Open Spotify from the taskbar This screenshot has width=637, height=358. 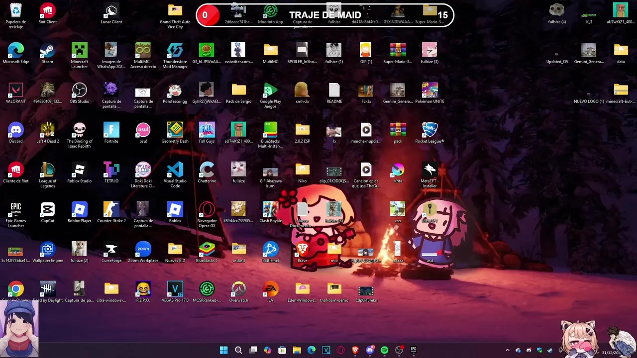384,350
